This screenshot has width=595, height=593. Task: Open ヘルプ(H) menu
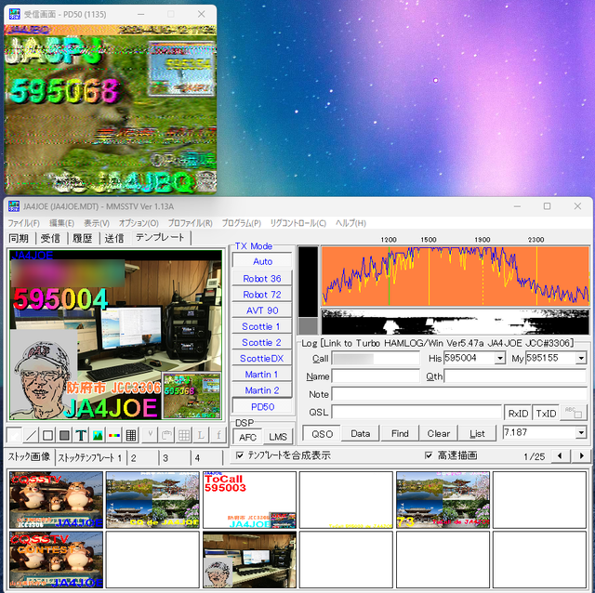click(350, 223)
